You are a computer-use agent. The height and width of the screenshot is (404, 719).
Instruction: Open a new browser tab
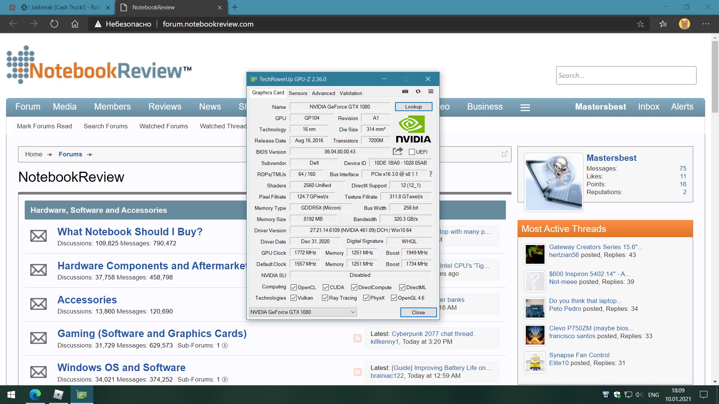point(235,7)
